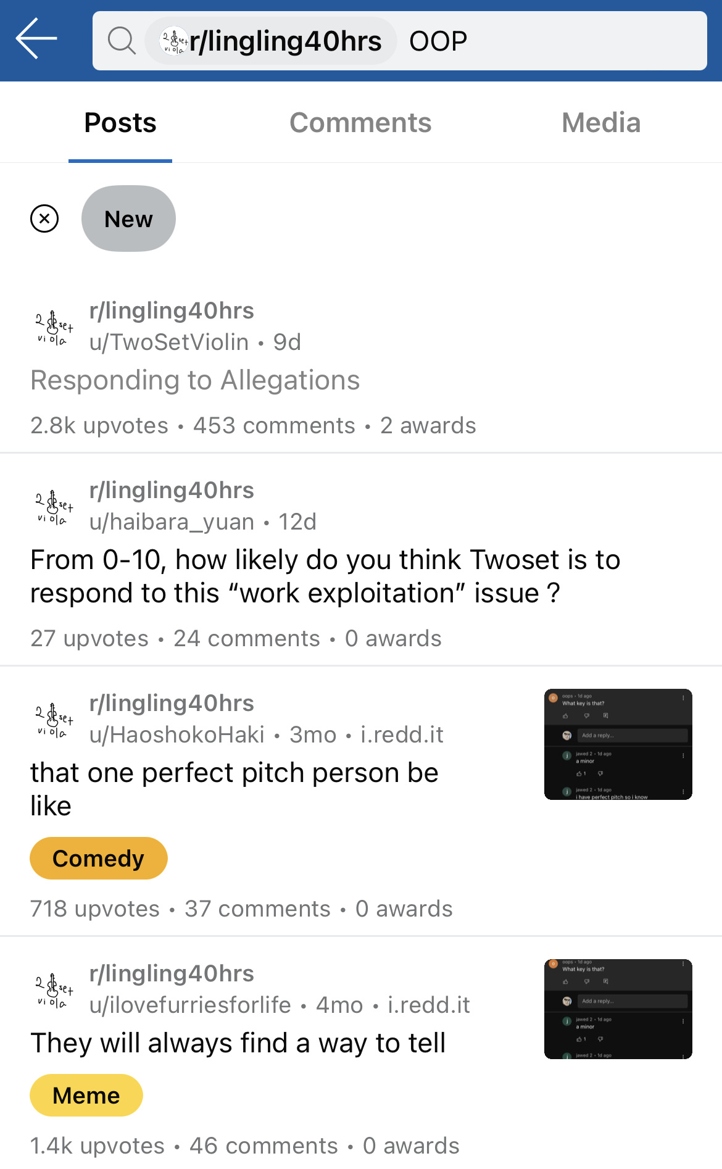Viewport: 722px width, 1169px height.
Task: Tap the back arrow icon
Action: (x=36, y=39)
